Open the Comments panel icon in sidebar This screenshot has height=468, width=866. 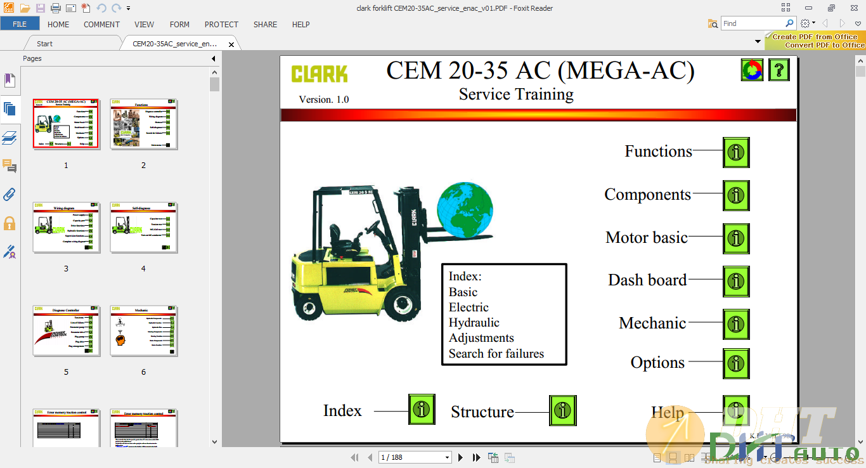tap(9, 166)
